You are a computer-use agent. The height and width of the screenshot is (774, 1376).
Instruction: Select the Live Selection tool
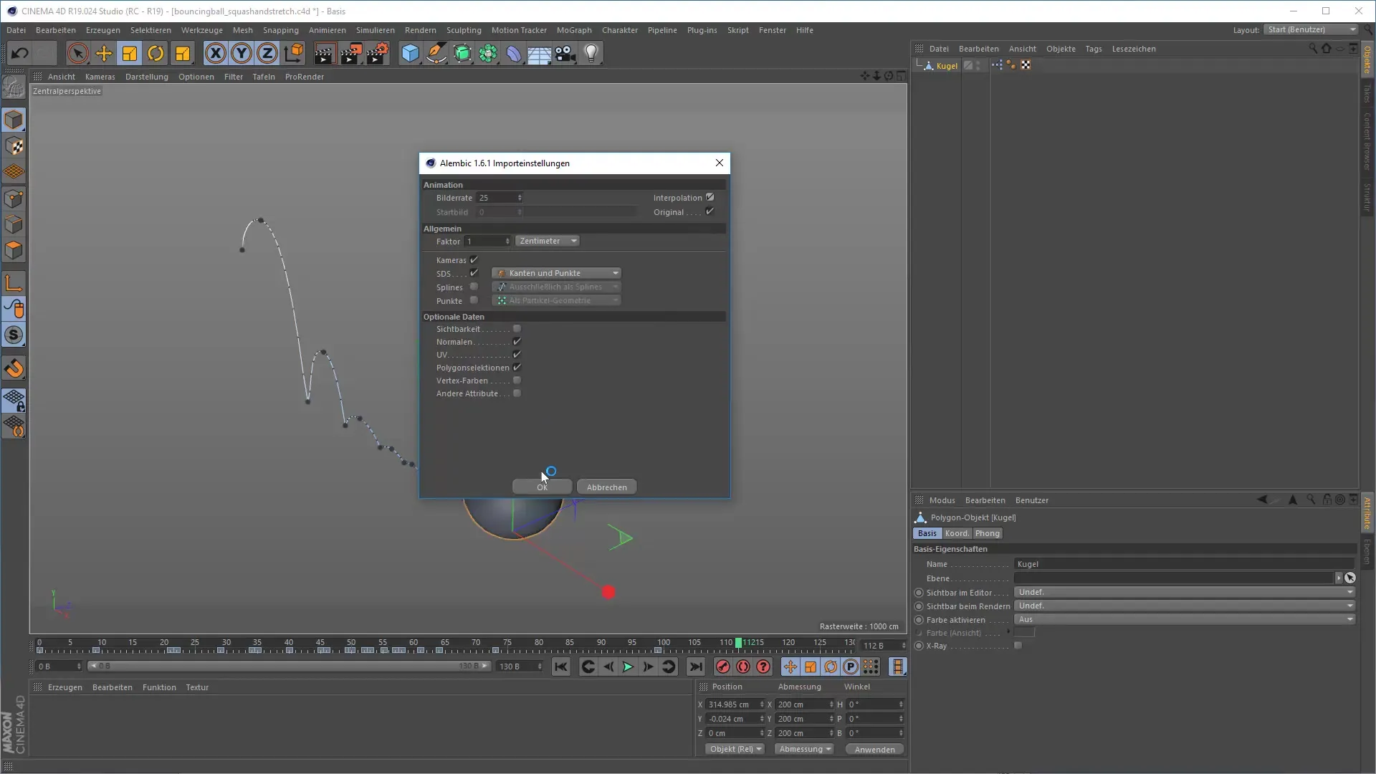pyautogui.click(x=77, y=53)
